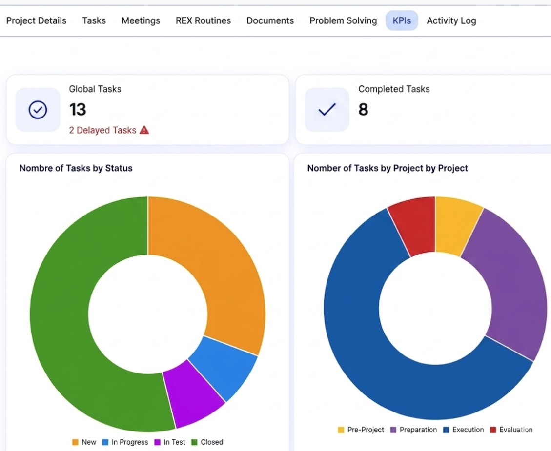Image resolution: width=551 pixels, height=451 pixels.
Task: Click the yellow Pre-Project legend swatch
Action: pyautogui.click(x=341, y=430)
